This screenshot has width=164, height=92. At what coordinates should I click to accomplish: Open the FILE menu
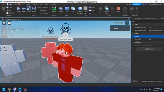click(x=3, y=4)
